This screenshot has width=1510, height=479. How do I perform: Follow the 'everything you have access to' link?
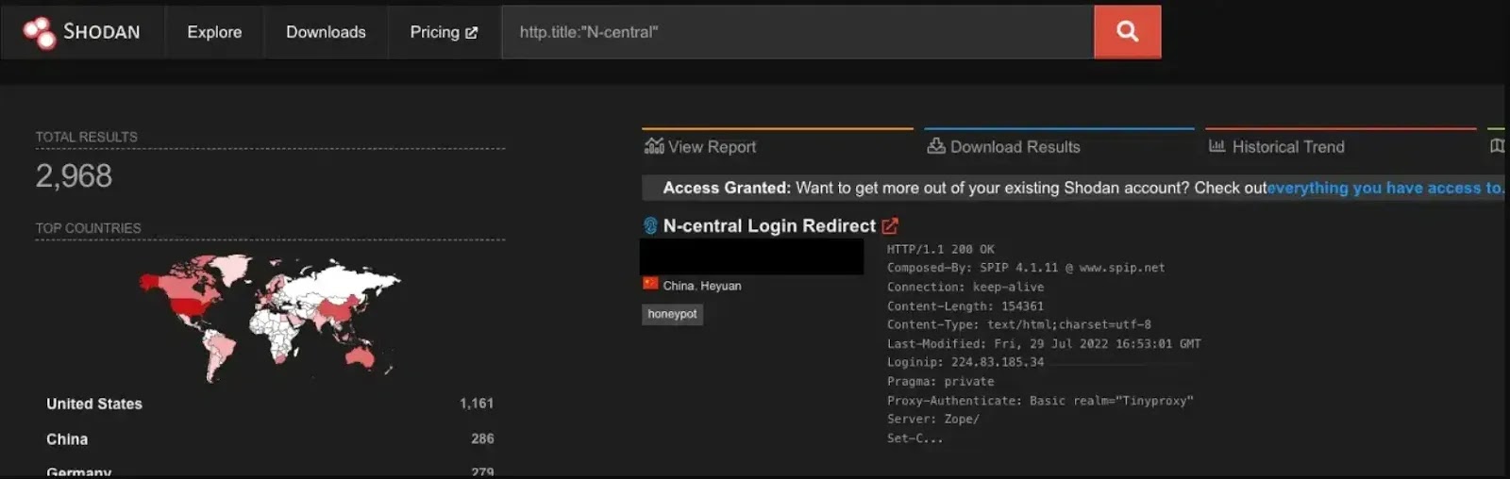pyautogui.click(x=1384, y=188)
